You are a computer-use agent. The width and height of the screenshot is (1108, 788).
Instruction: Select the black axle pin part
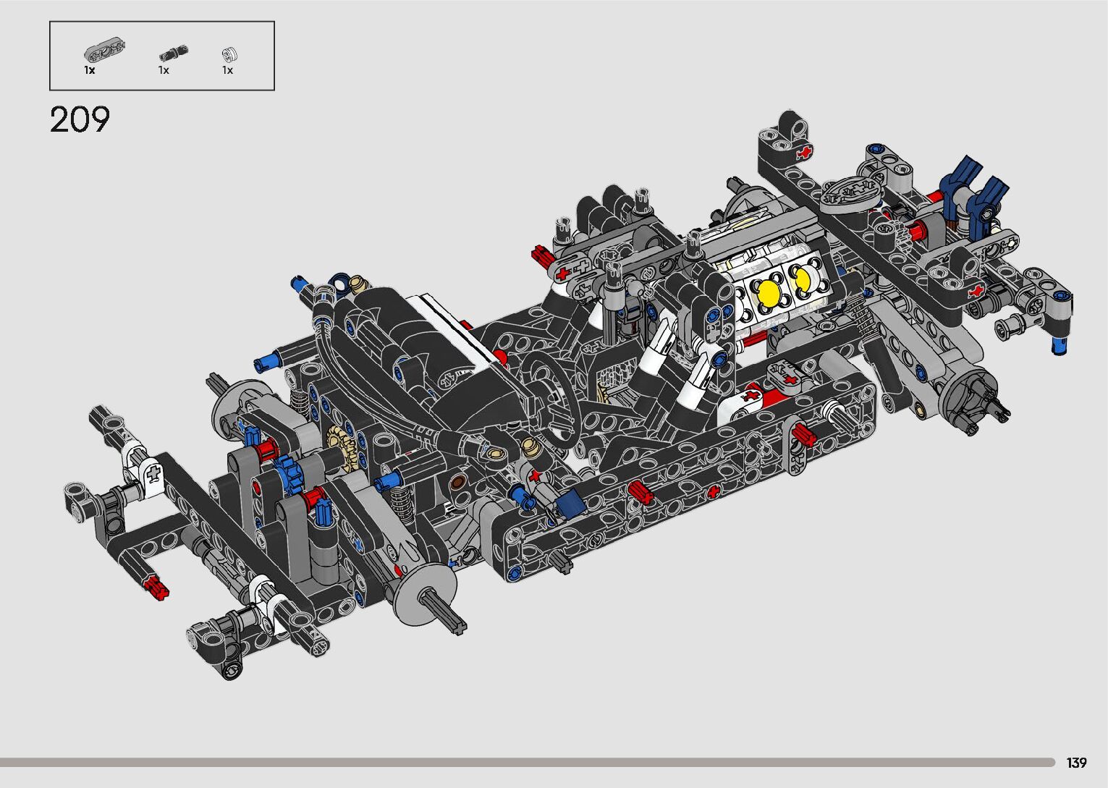click(x=172, y=52)
